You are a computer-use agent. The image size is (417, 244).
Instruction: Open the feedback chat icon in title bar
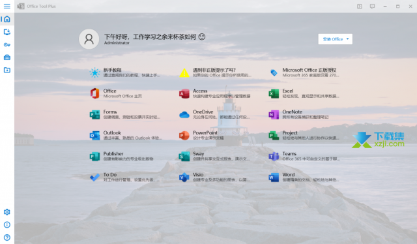click(x=372, y=6)
